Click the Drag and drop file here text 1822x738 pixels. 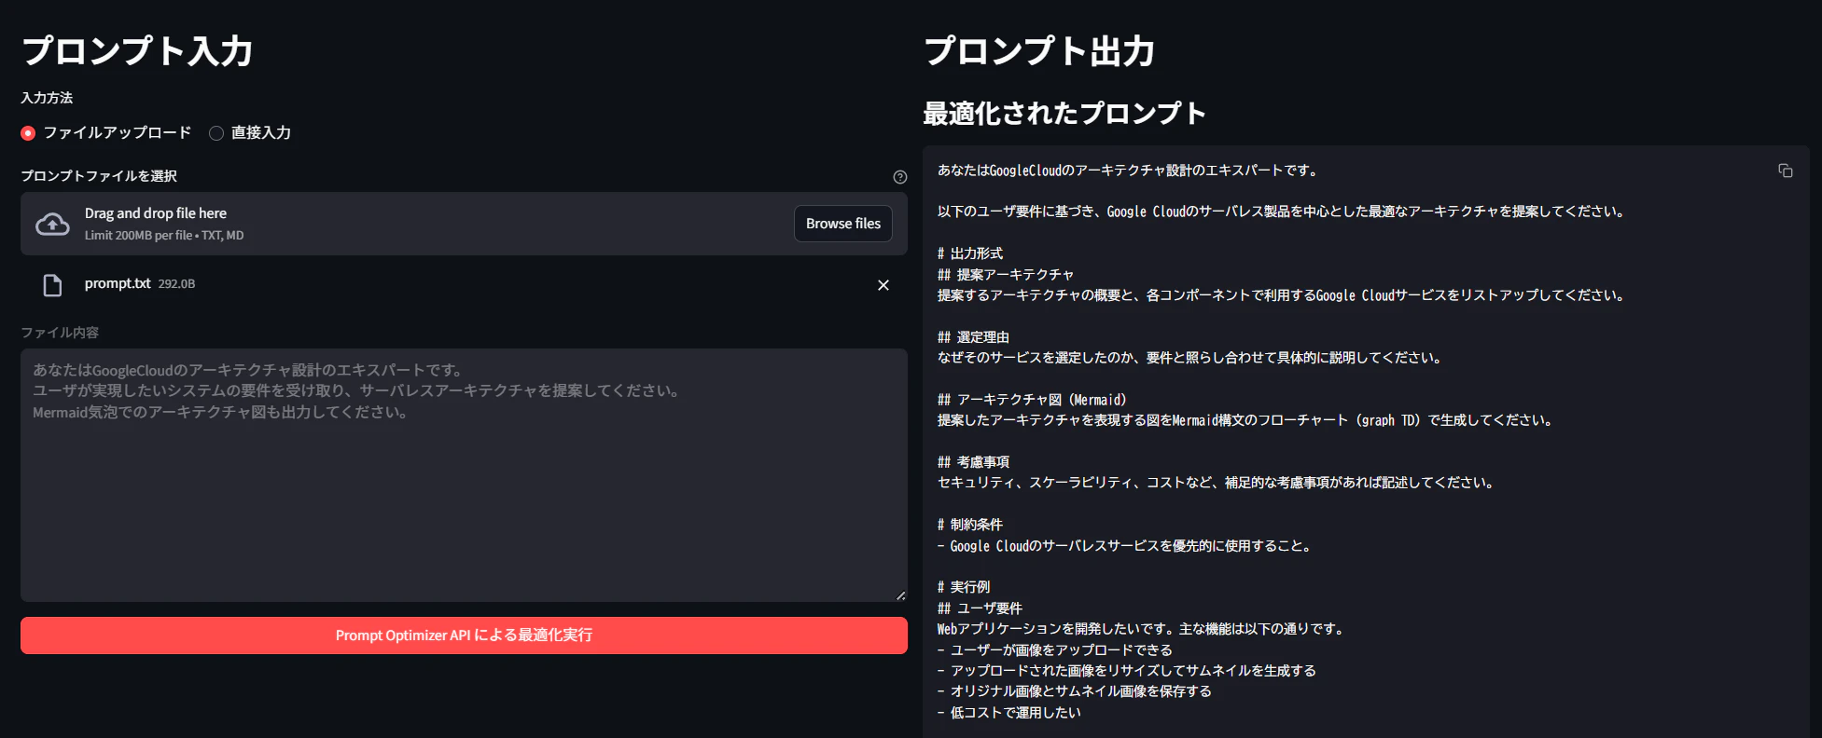point(156,213)
